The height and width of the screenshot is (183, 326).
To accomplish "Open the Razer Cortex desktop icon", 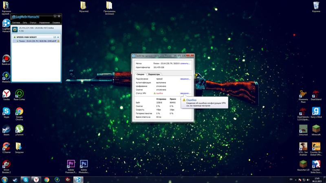I will point(19,95).
